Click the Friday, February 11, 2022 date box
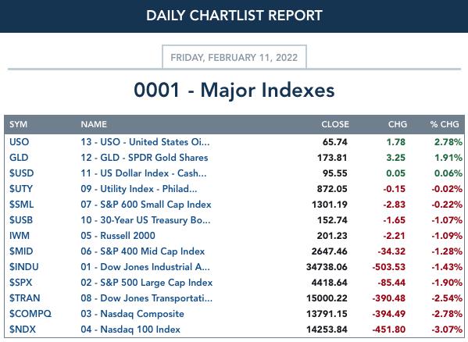468x342 pixels. point(234,57)
